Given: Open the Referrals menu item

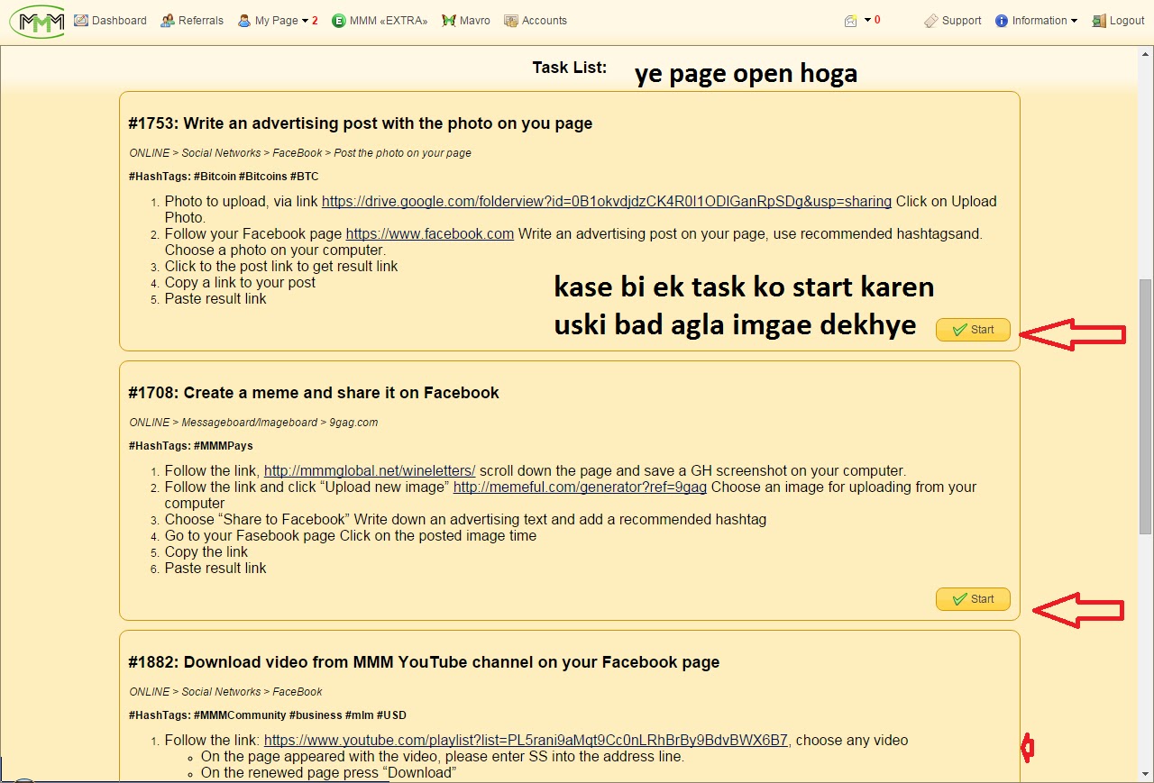Looking at the screenshot, I should 201,20.
